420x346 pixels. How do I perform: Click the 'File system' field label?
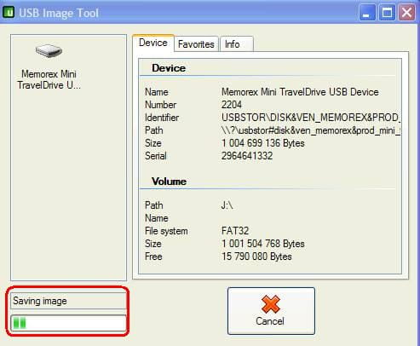[166, 231]
